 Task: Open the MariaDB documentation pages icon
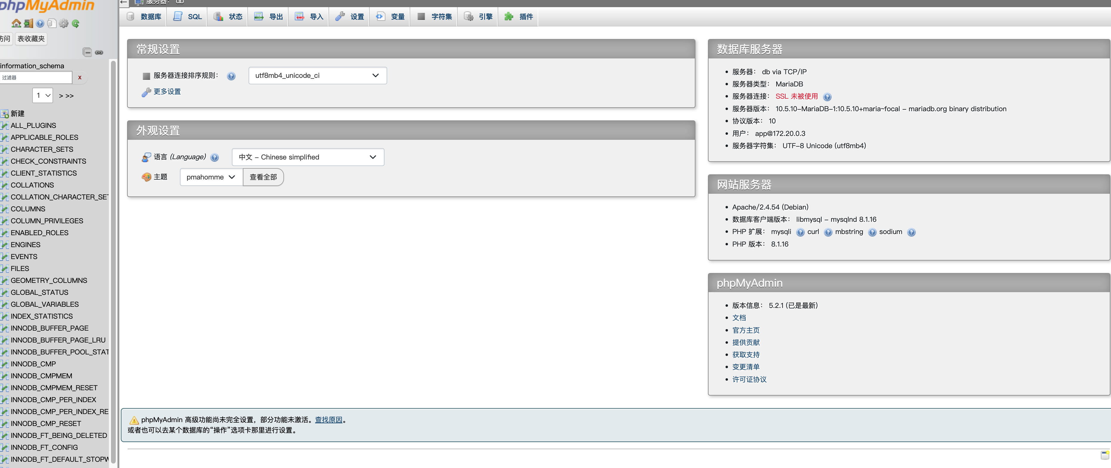pyautogui.click(x=52, y=23)
